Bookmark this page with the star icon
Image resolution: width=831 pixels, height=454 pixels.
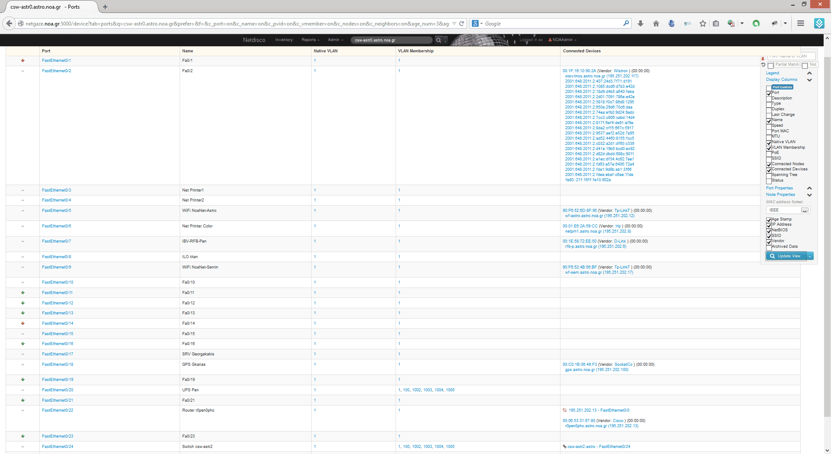click(703, 24)
